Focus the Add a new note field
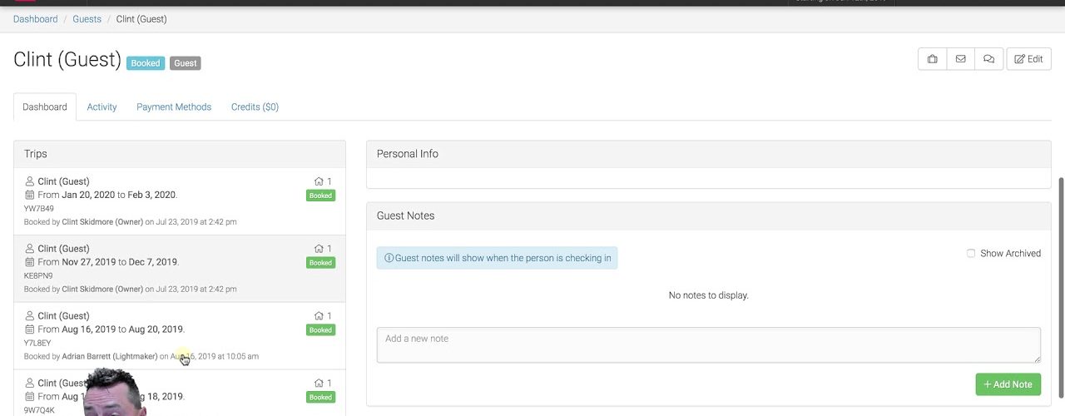 (708, 344)
